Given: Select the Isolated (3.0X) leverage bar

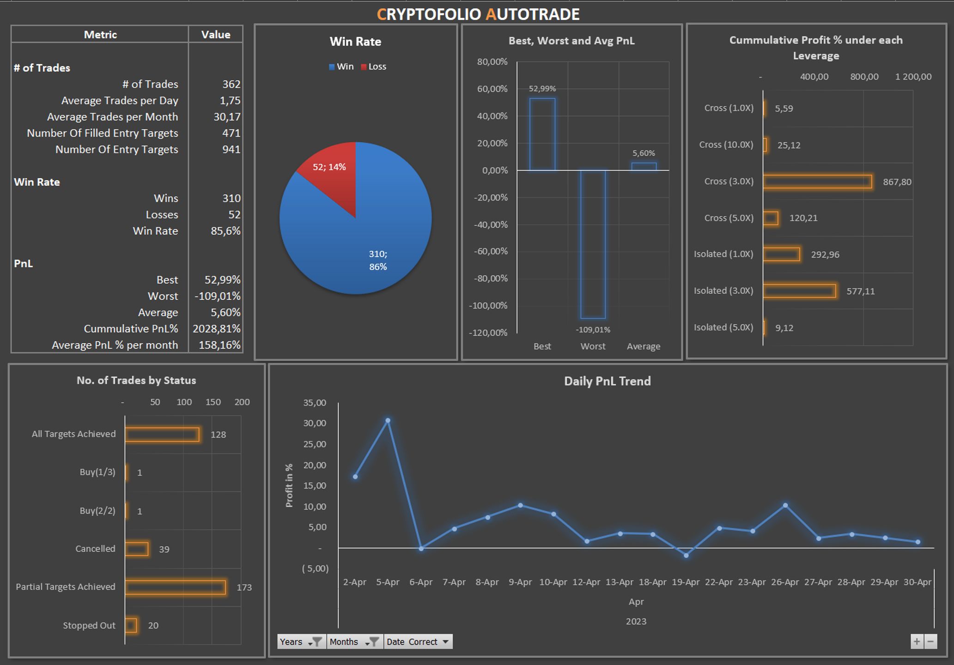Looking at the screenshot, I should point(800,291).
